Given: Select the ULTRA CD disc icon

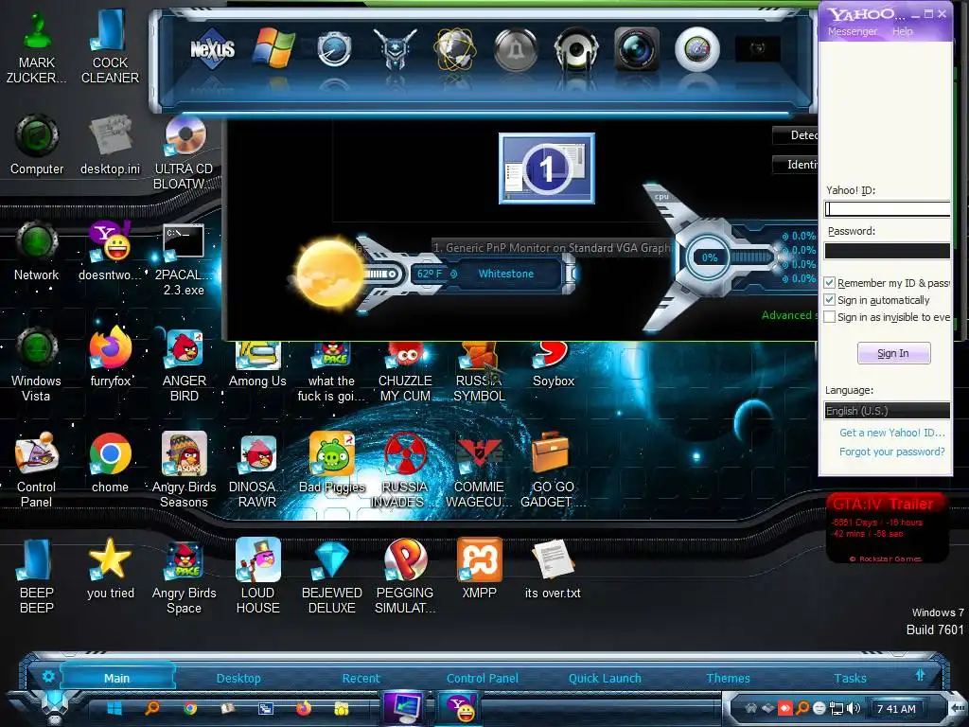Looking at the screenshot, I should point(185,153).
